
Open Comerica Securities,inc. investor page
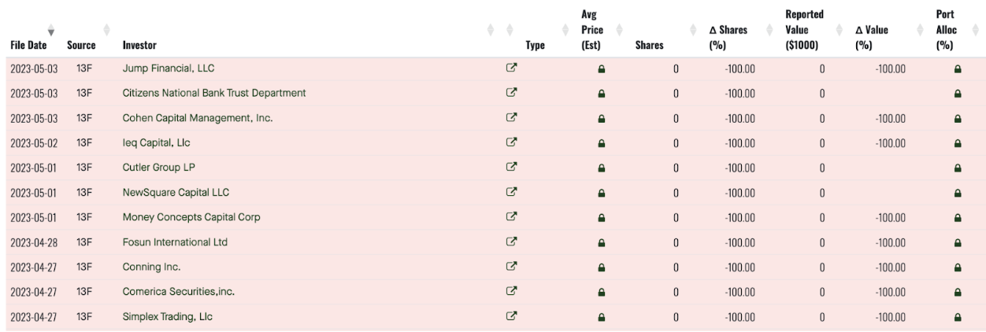pos(179,292)
